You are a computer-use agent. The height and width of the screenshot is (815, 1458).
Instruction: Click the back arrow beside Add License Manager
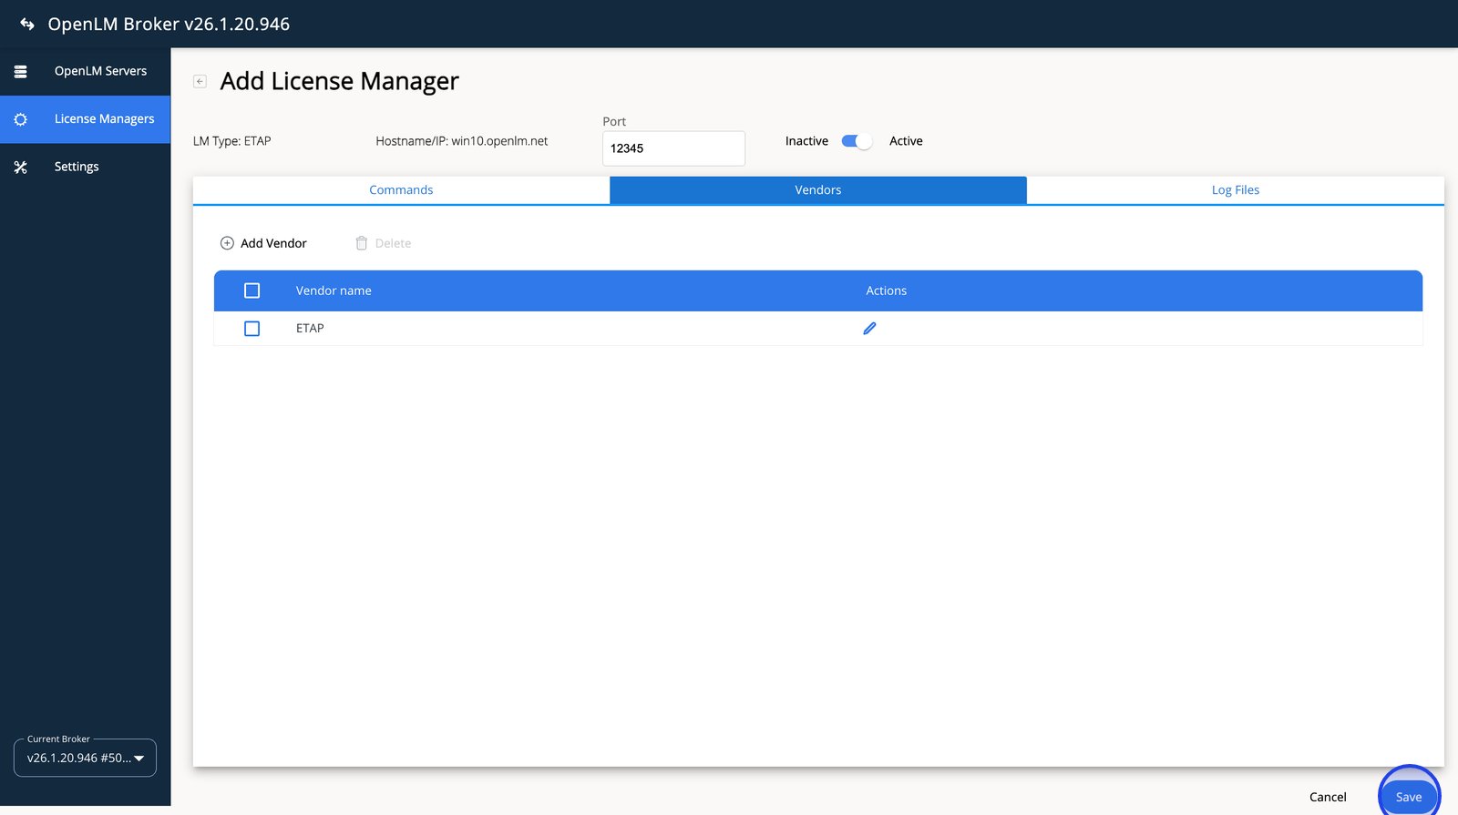(200, 82)
